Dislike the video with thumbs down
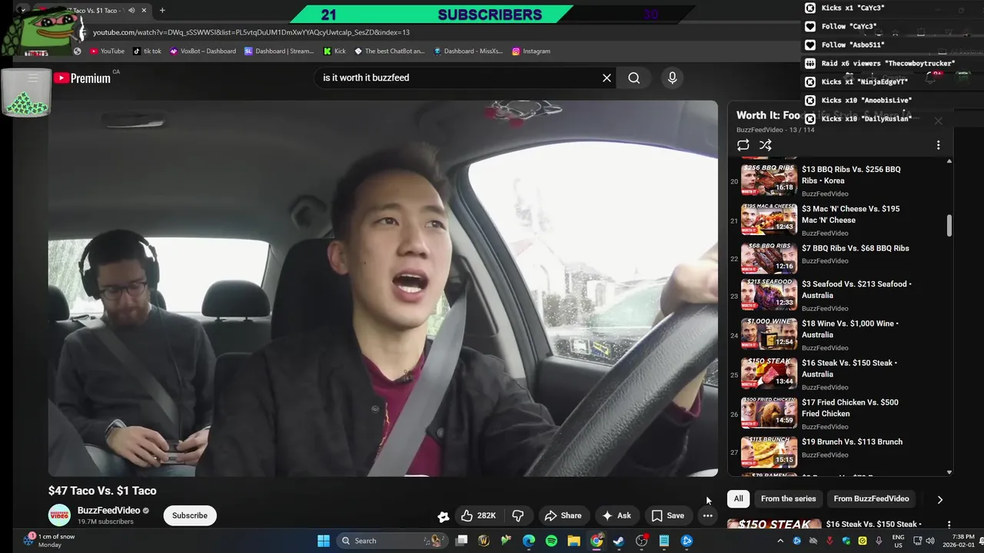Viewport: 984px width, 553px height. (518, 515)
